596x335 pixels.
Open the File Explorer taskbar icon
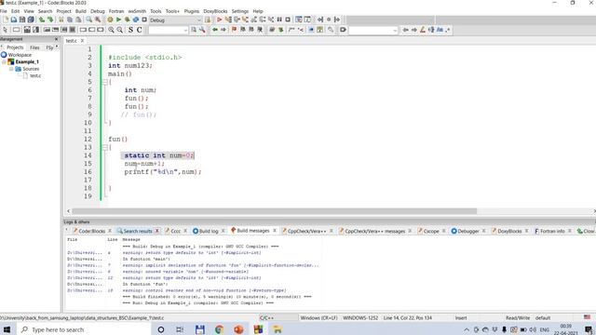click(x=278, y=329)
